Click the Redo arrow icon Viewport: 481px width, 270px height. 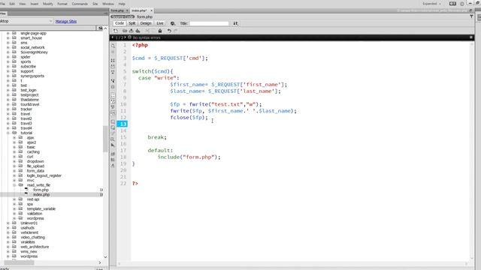pos(176,31)
